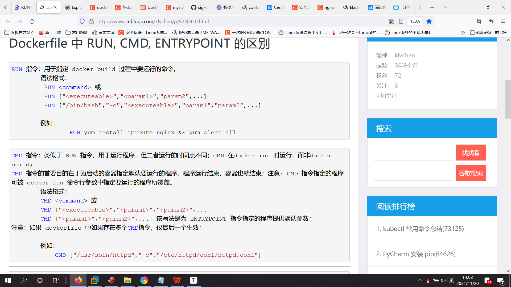Show more bookmarks chevron

[x=463, y=33]
